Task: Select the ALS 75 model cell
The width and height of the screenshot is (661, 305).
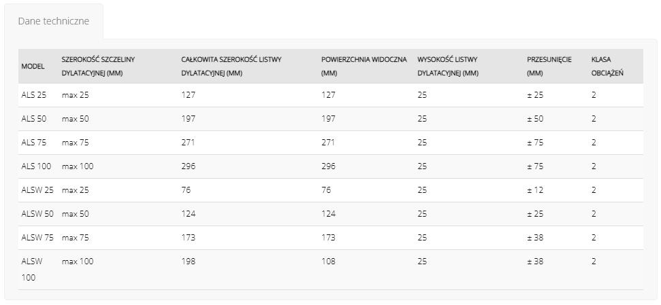Action: tap(34, 143)
